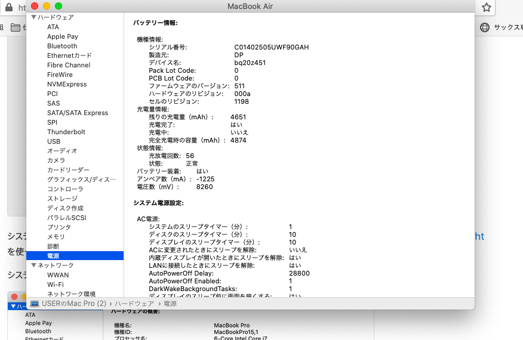Select カメラ in the sidebar
Viewport: 523px width, 340px height.
[x=56, y=160]
